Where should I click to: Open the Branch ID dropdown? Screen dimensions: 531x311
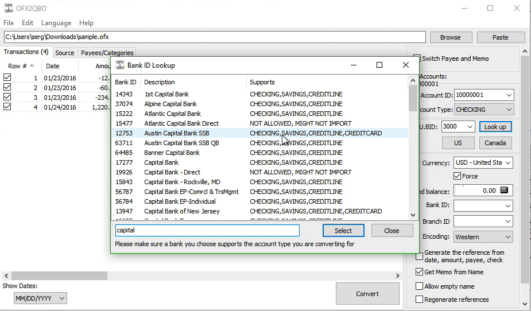tap(507, 221)
